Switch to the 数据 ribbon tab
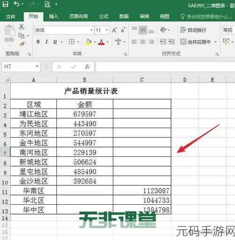Screen dimensions: 235x240 pyautogui.click(x=124, y=16)
